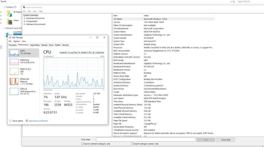Select the Processor row
This screenshot has height=147, width=264.
click(164, 47)
